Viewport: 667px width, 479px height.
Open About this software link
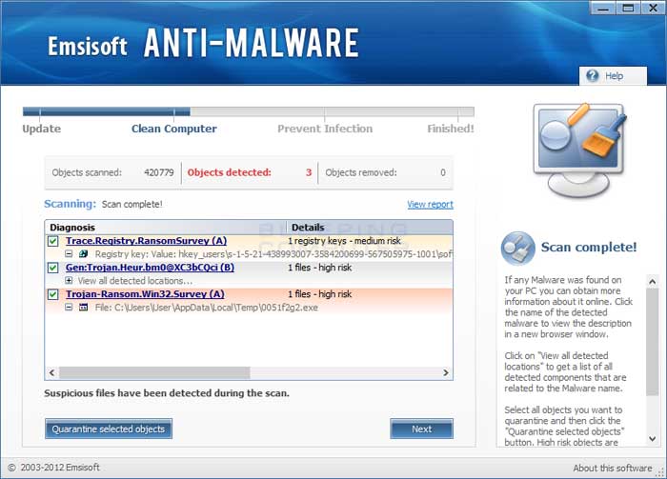(x=612, y=468)
